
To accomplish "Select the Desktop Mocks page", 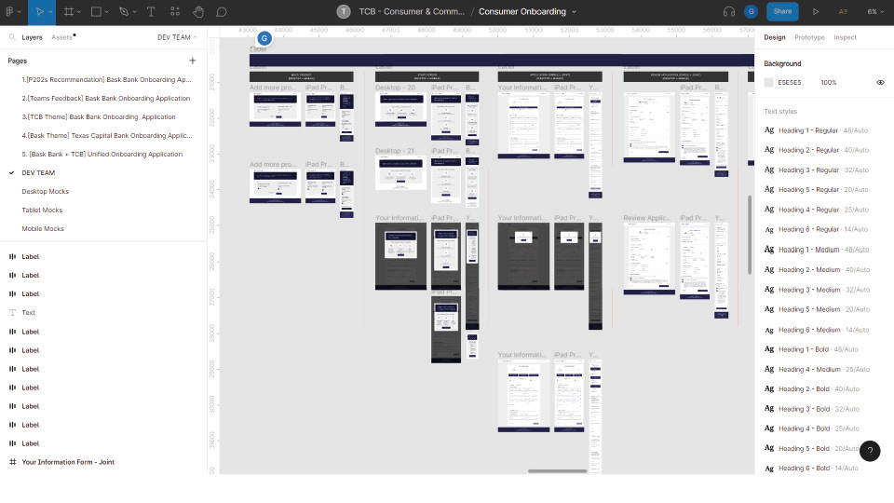I will (45, 191).
